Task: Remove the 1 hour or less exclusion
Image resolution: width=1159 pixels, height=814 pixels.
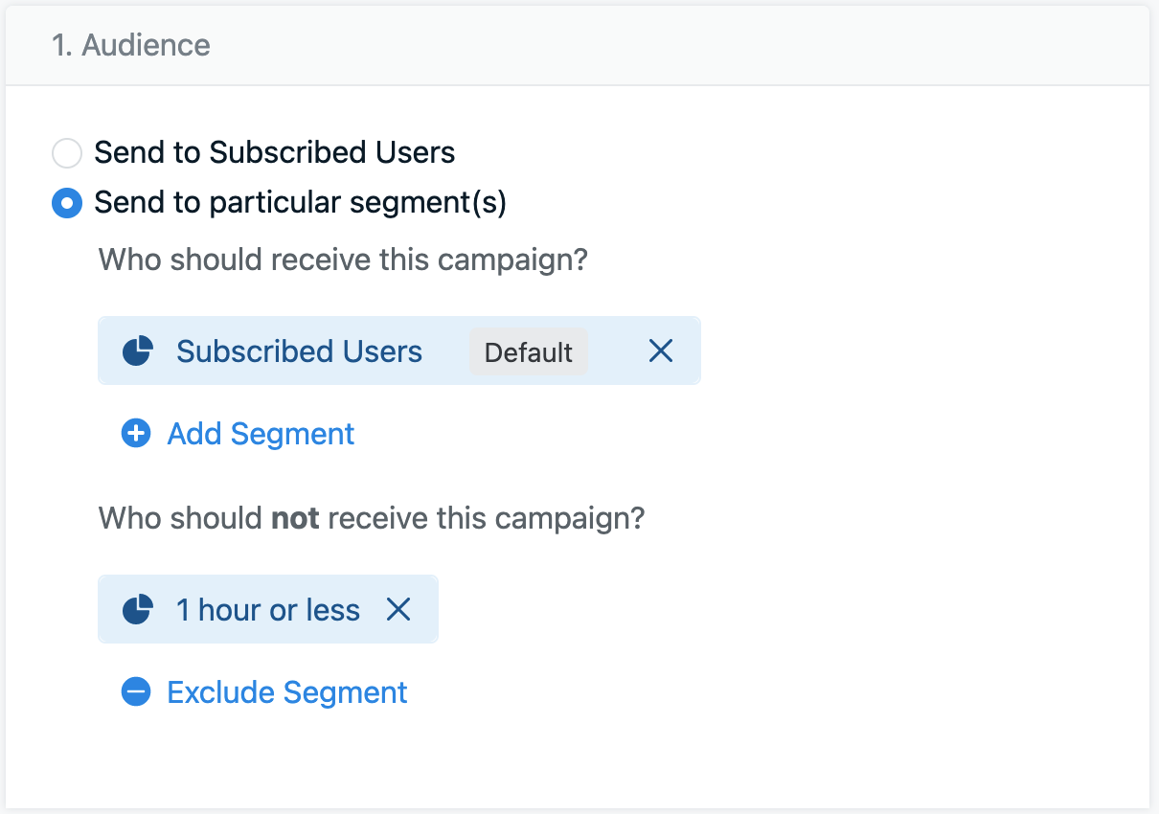Action: [x=398, y=609]
